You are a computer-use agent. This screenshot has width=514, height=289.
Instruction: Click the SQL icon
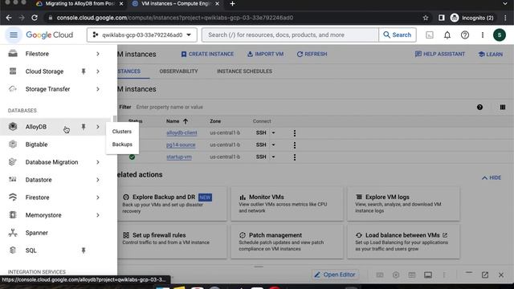[13, 250]
